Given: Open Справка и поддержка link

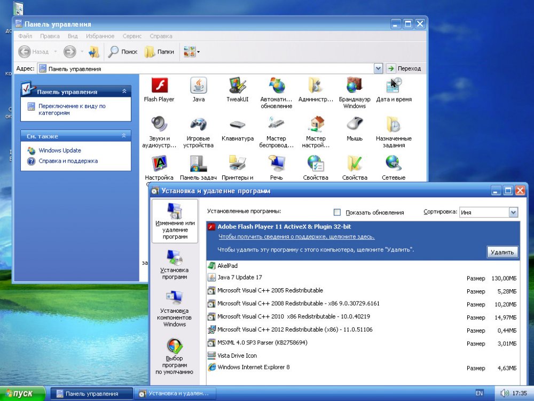Looking at the screenshot, I should pos(68,161).
